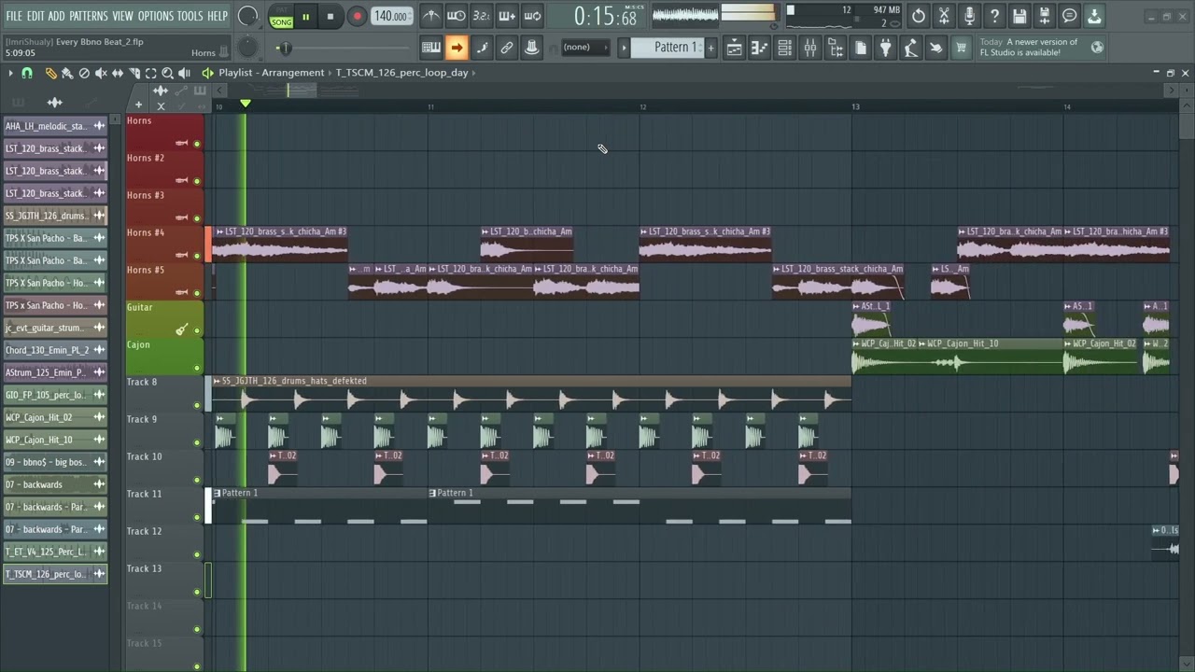Click the undo history icon
Viewport: 1195px width, 672px height.
919,16
